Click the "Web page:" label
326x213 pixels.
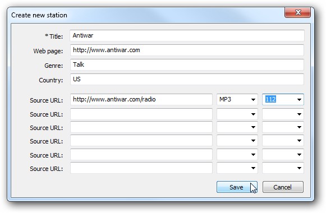point(48,51)
